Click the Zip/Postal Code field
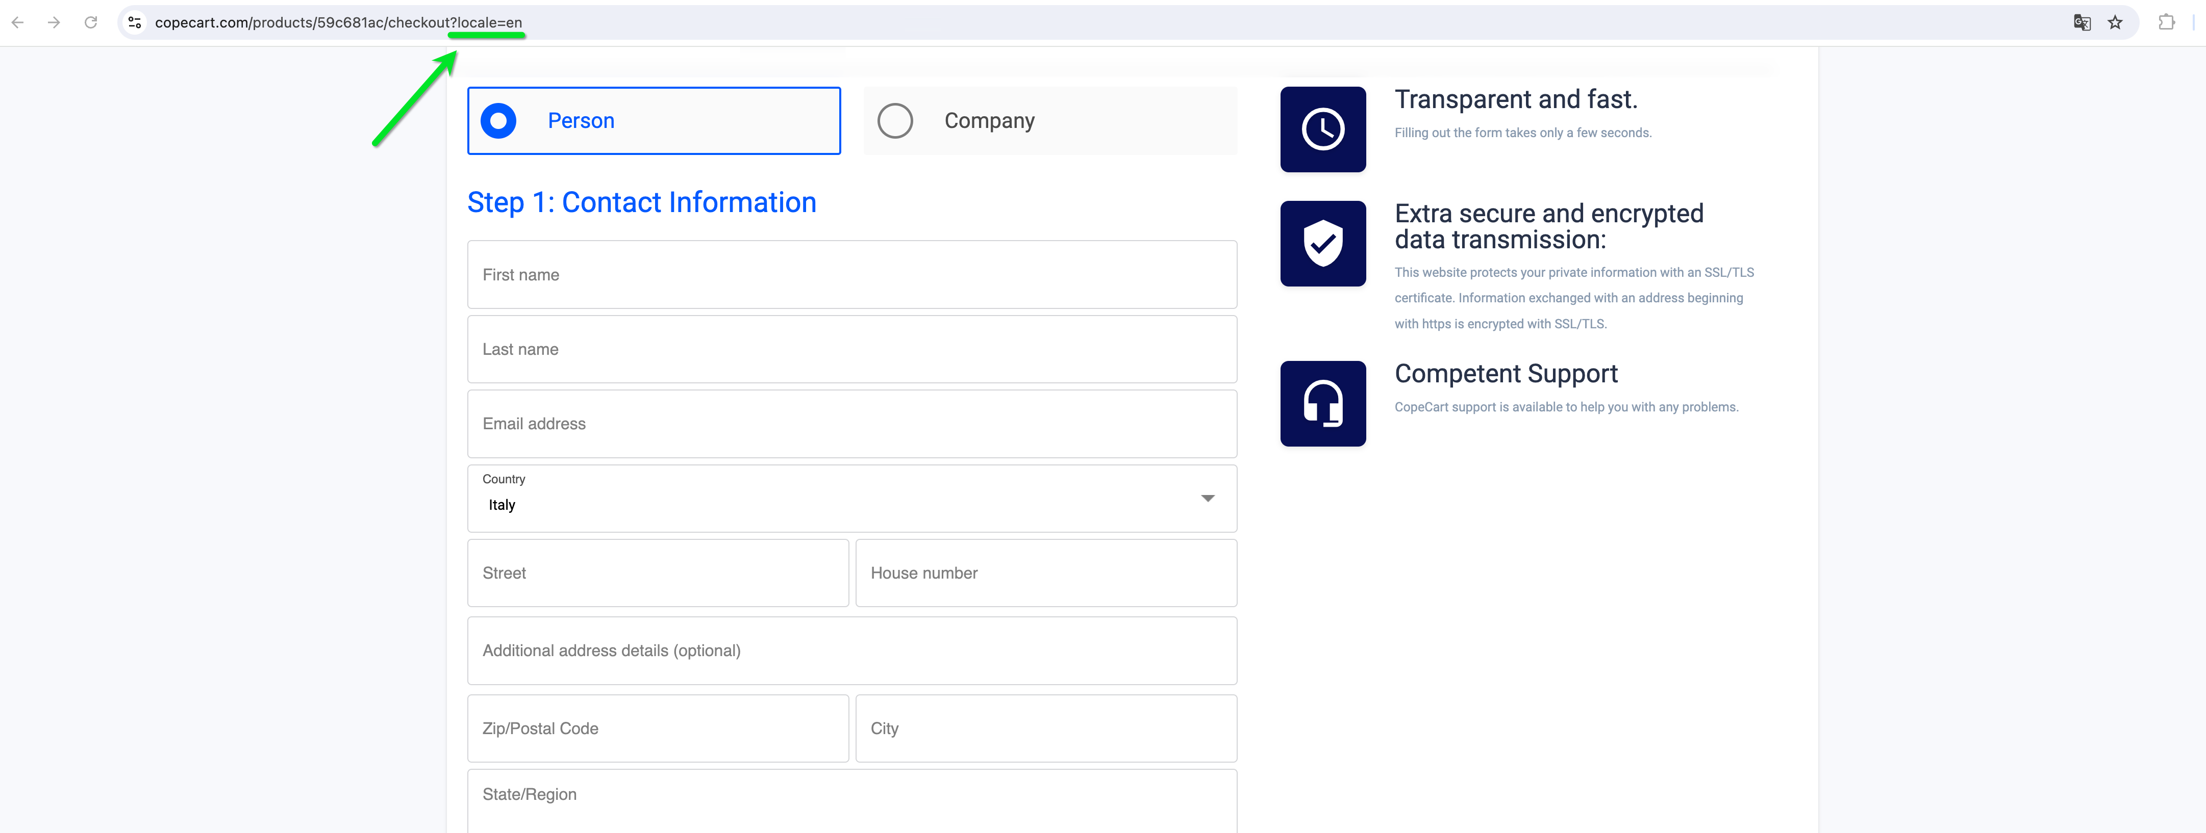Image resolution: width=2206 pixels, height=833 pixels. coord(657,728)
